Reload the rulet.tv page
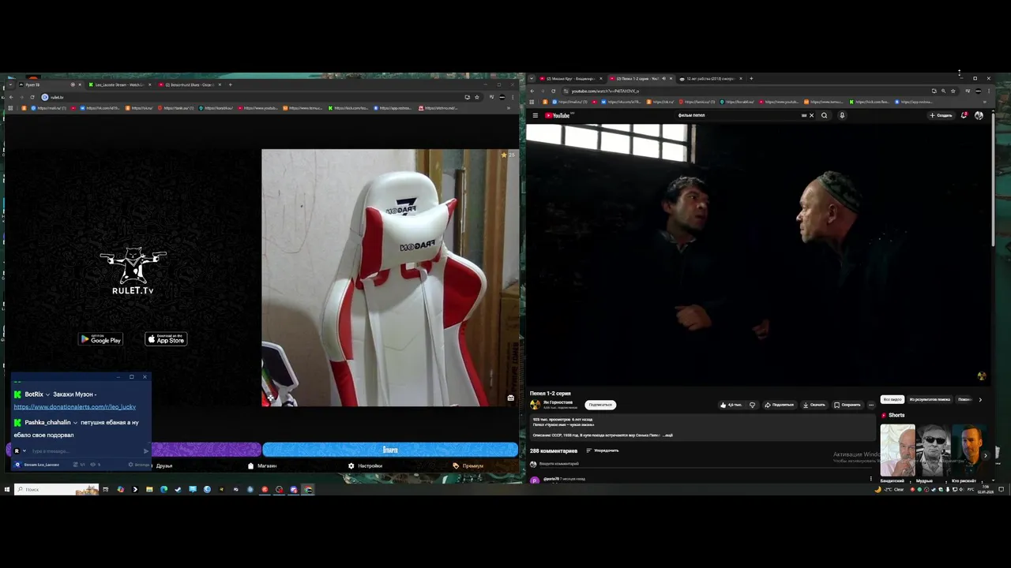 coord(32,97)
